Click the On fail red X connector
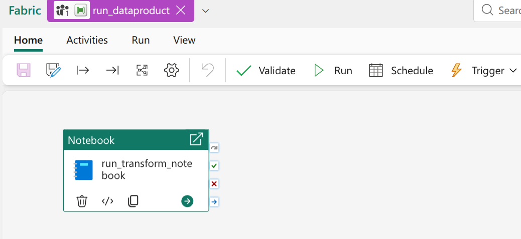 pos(214,184)
